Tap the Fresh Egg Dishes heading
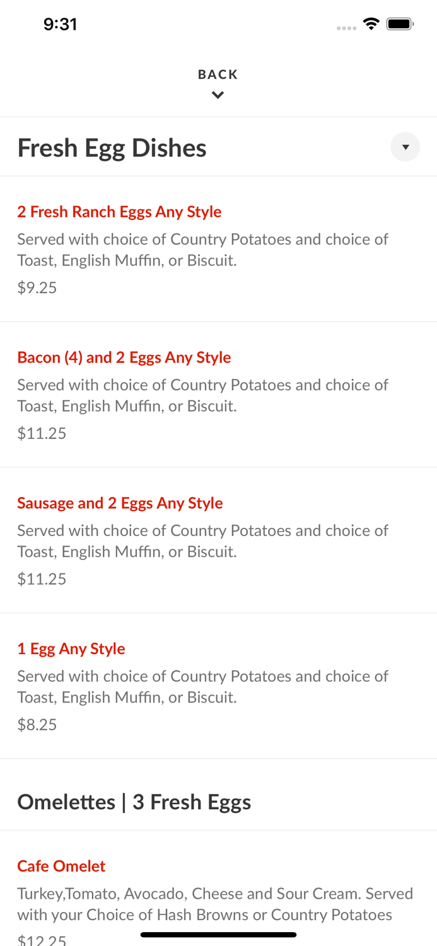This screenshot has height=946, width=437. pos(112,148)
